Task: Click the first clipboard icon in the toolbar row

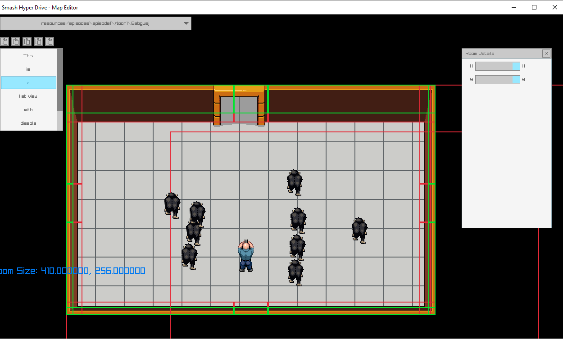Action: [5, 41]
